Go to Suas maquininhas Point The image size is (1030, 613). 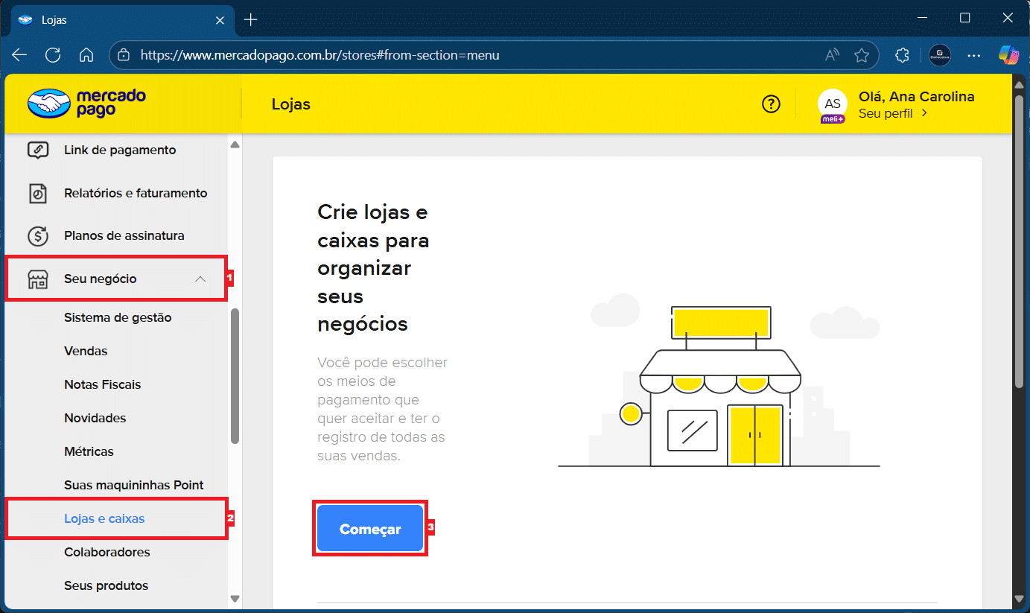point(133,485)
